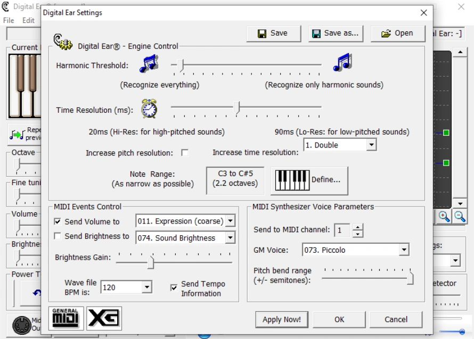Viewport: 474px width, 339px height.
Task: Open the 074. Sound Brightness dropdown
Action: click(x=230, y=237)
